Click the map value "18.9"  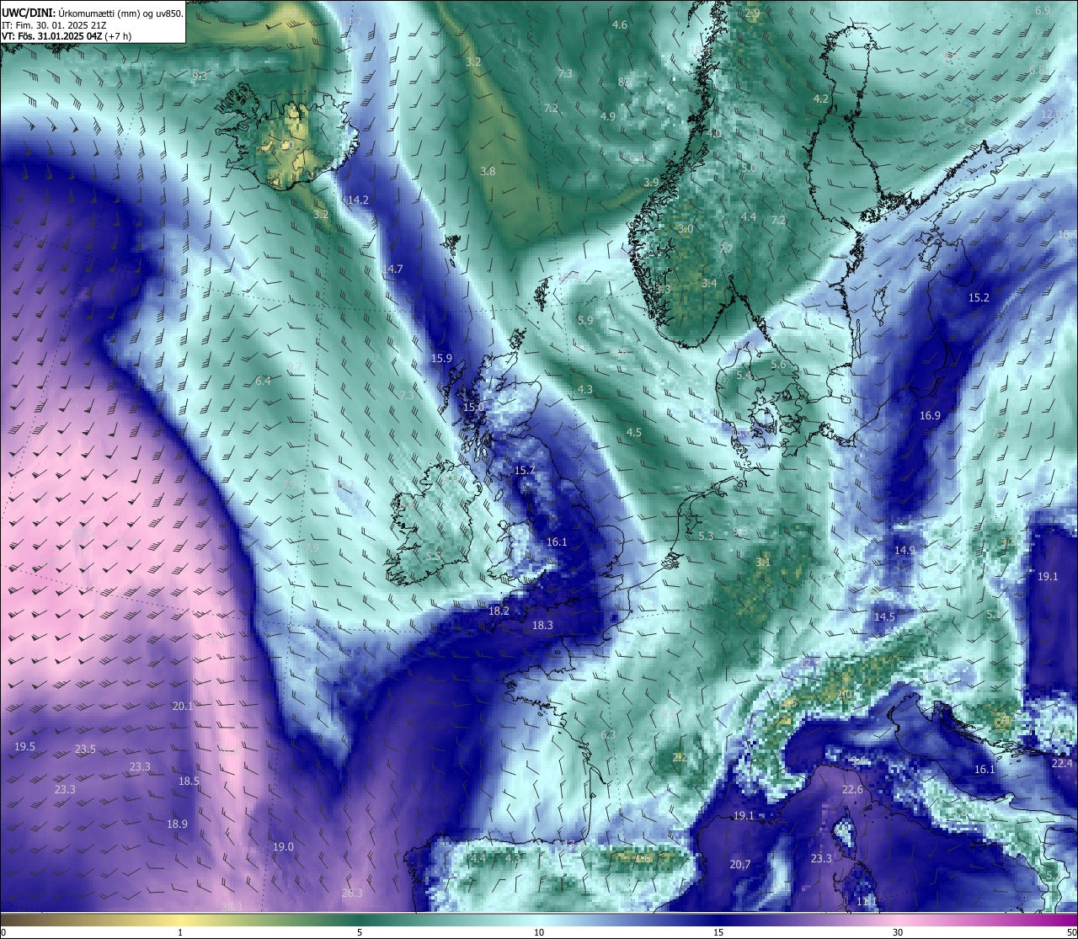pyautogui.click(x=177, y=824)
